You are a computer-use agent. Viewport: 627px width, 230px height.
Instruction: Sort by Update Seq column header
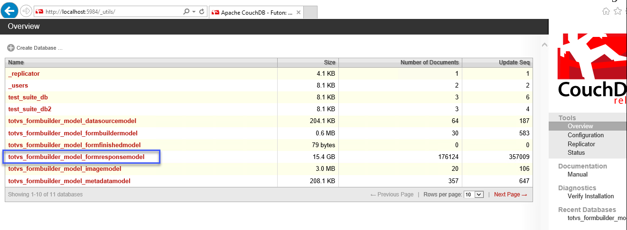[497, 62]
